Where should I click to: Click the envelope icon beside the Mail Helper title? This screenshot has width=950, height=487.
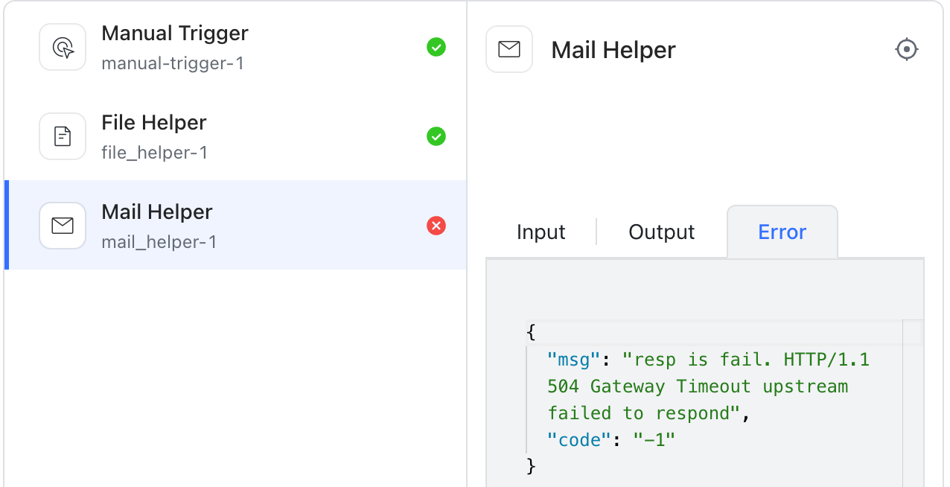pyautogui.click(x=509, y=49)
